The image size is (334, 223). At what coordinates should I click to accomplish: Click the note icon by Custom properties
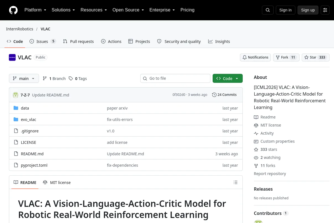pyautogui.click(x=256, y=142)
